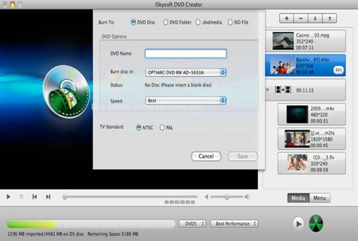Click the Save button
Viewport: 358px width, 241px height.
pos(243,156)
